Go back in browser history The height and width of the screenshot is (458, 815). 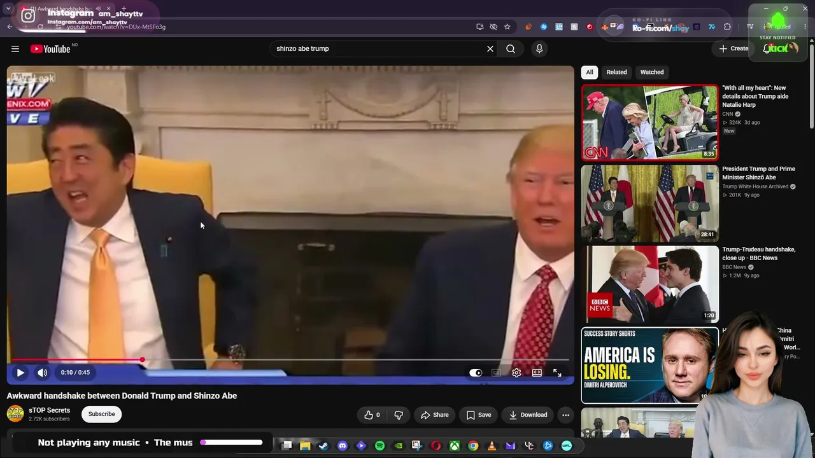pos(10,27)
